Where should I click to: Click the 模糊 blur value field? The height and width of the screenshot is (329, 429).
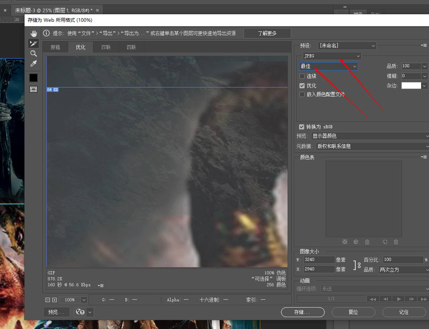[x=411, y=76]
